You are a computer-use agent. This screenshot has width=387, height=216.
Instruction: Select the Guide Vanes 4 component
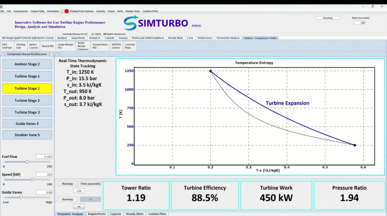tap(27, 124)
